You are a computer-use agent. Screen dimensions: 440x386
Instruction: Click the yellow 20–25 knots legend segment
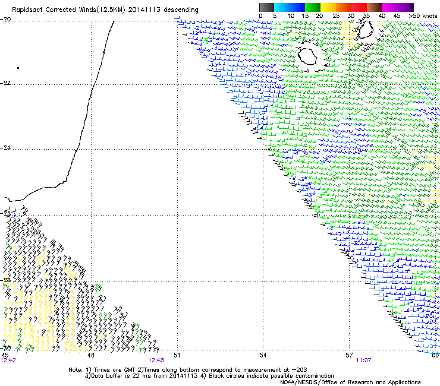(x=328, y=7)
